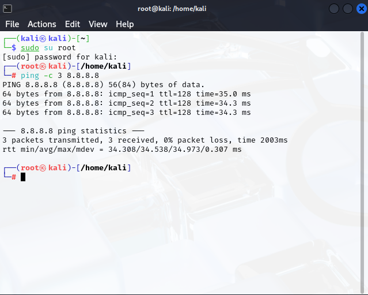Click the terminal icon in title bar

point(7,9)
